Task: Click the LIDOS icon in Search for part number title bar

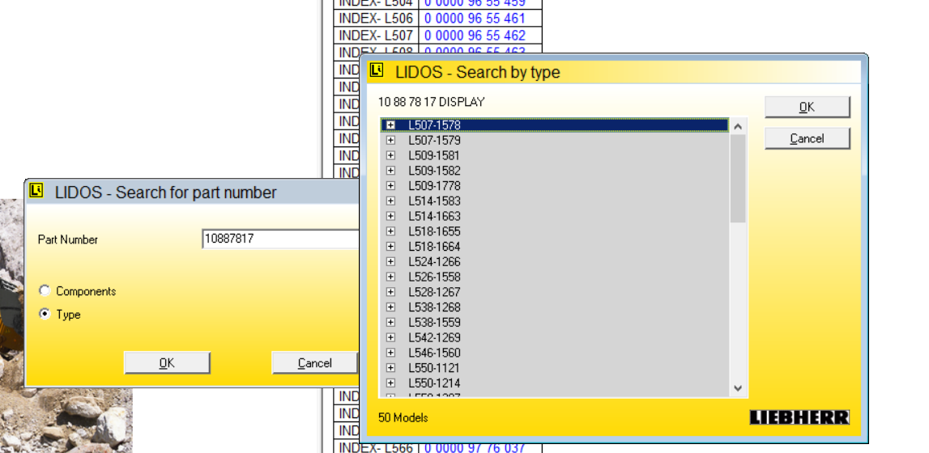Action: click(x=36, y=191)
